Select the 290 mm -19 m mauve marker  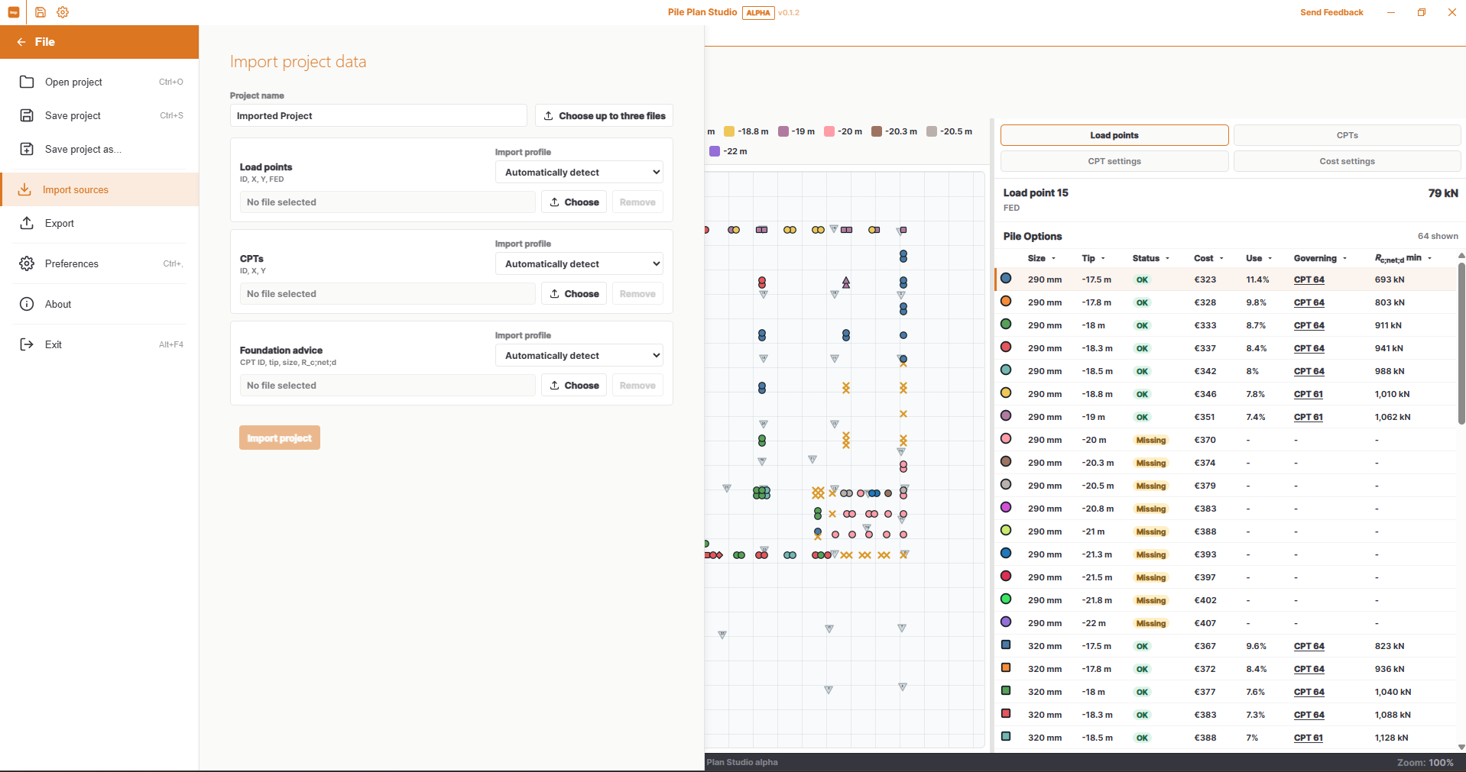[x=1006, y=416]
